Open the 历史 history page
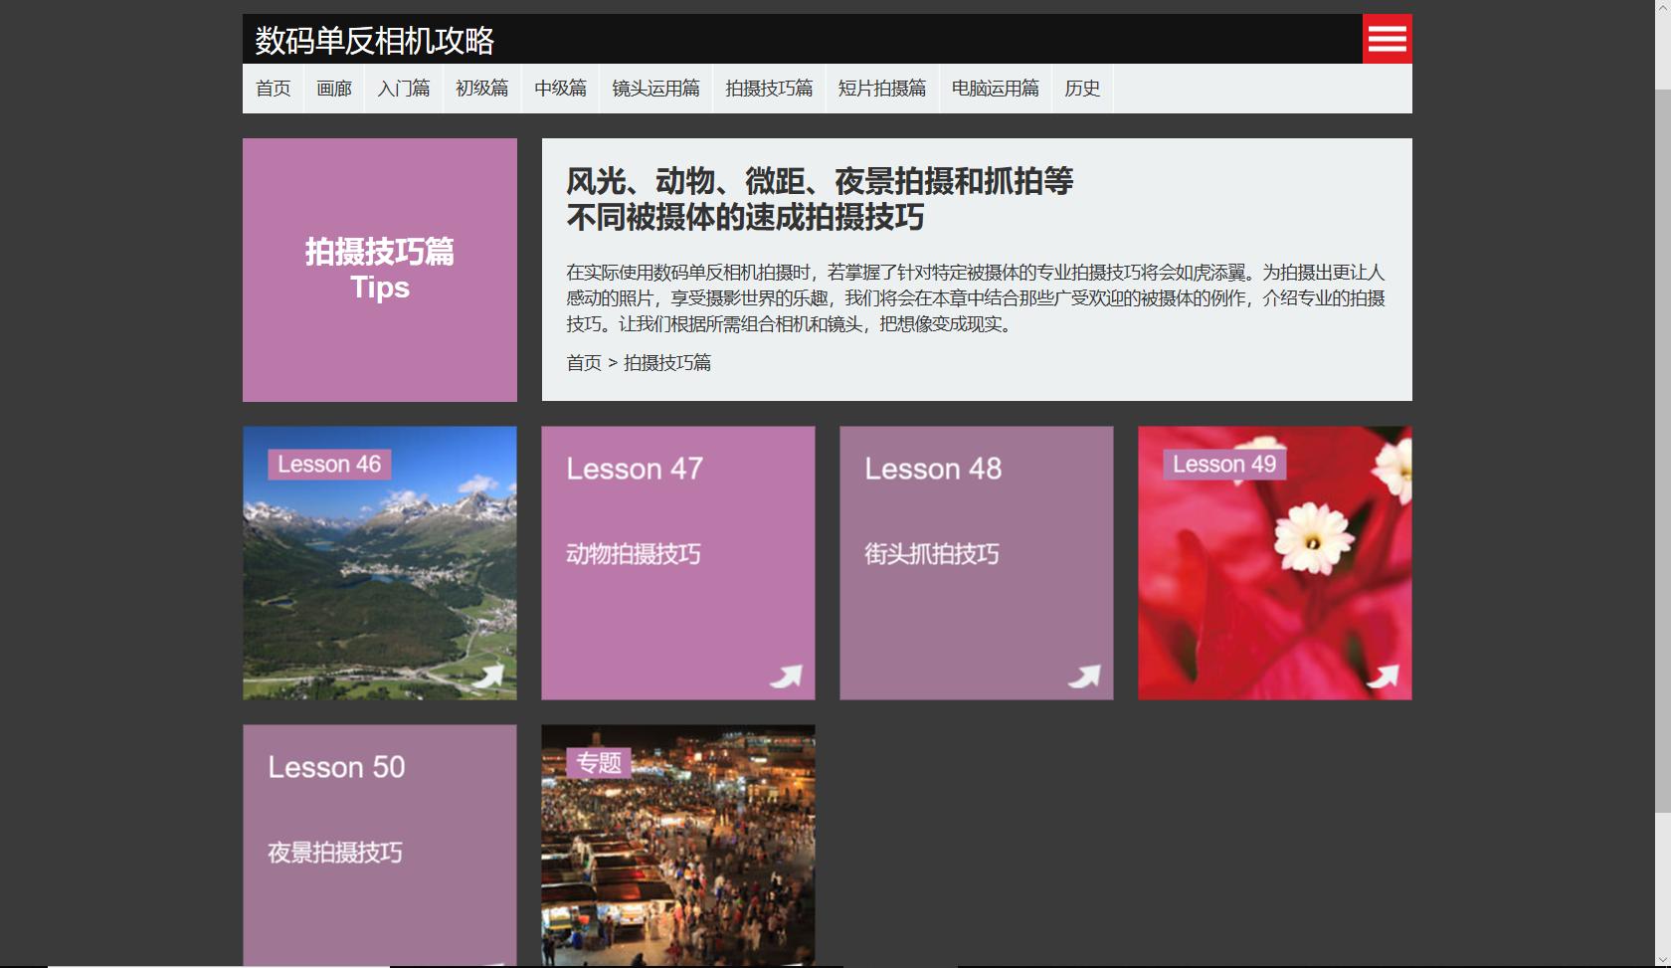 point(1082,89)
